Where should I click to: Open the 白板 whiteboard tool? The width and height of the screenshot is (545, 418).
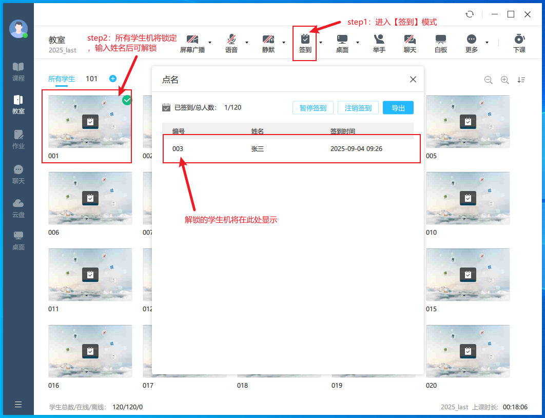tap(440, 43)
